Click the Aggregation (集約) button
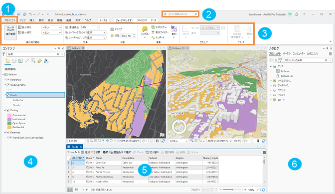 (174, 31)
